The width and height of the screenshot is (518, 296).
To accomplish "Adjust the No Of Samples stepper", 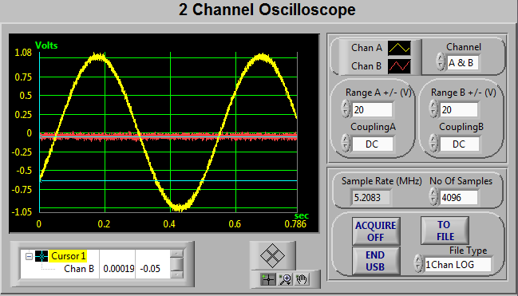I will tap(433, 196).
